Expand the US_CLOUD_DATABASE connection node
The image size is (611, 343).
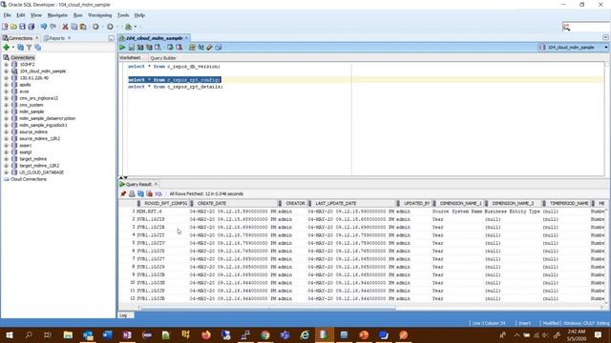coord(6,172)
